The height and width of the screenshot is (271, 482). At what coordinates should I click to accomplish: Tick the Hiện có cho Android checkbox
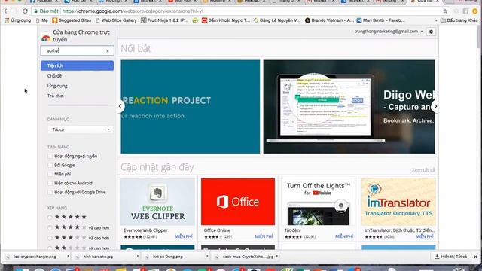click(50, 183)
